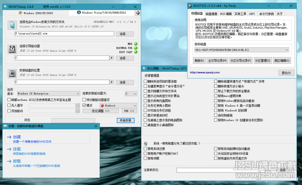Click the shield icon in the 系统 section
302x185 pixels.
(146, 143)
